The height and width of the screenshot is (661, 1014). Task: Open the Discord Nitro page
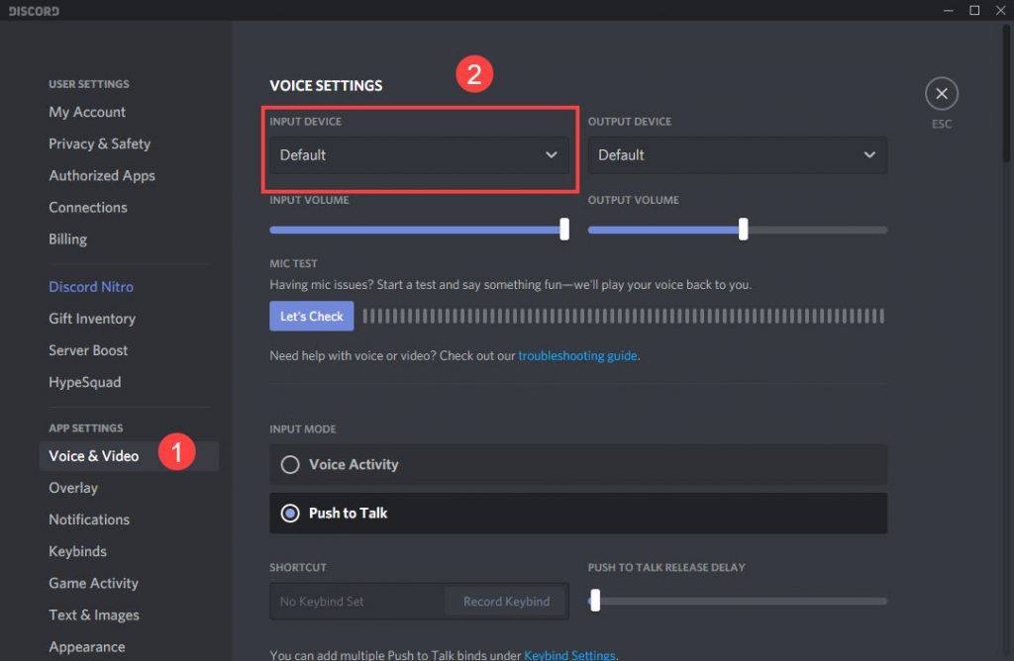click(91, 286)
